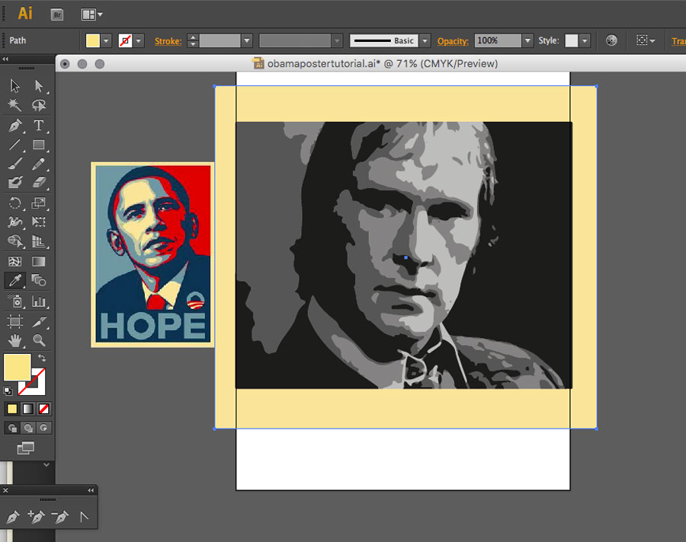Open the control bar stroke color dropdown
This screenshot has height=542, width=686.
(x=139, y=41)
